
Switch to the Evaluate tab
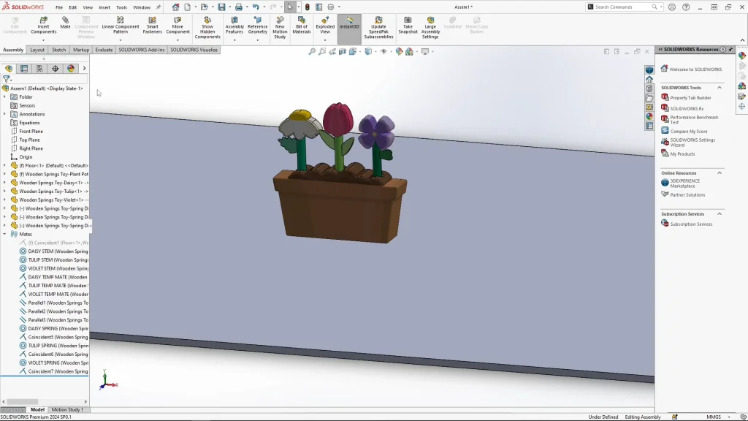[x=104, y=50]
